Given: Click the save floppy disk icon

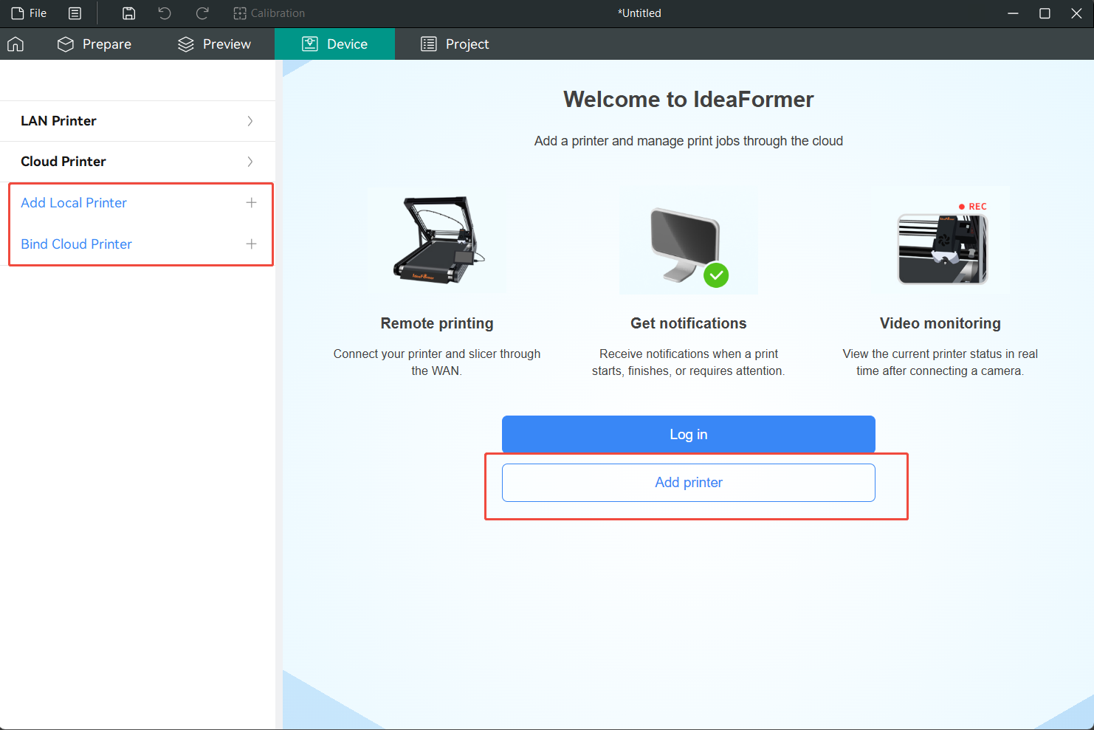Looking at the screenshot, I should tap(128, 13).
